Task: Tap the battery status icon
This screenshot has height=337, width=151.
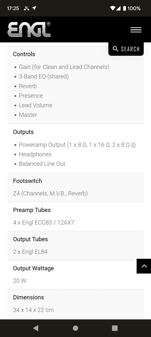Action: click(x=124, y=8)
